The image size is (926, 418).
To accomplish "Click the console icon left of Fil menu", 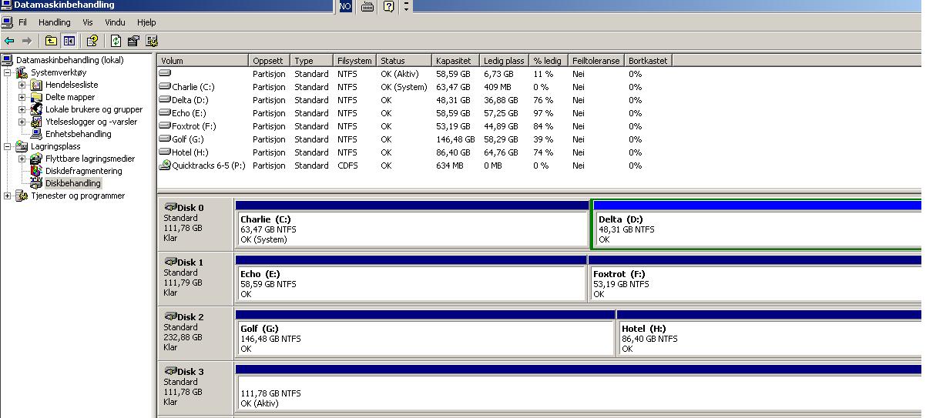I will [7, 22].
